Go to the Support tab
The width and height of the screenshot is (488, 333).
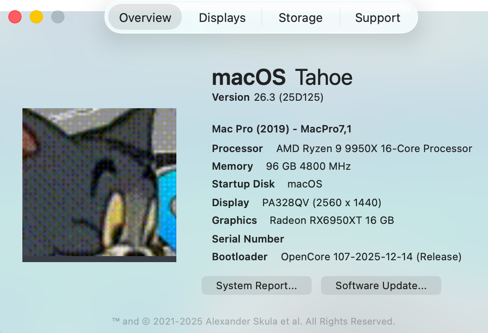[x=377, y=18]
